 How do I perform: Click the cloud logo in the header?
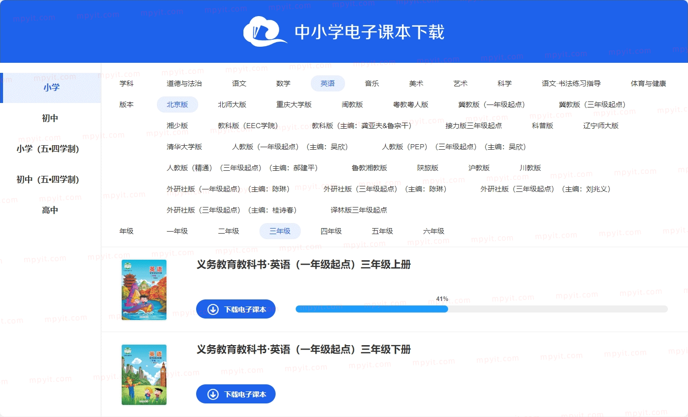coord(266,32)
